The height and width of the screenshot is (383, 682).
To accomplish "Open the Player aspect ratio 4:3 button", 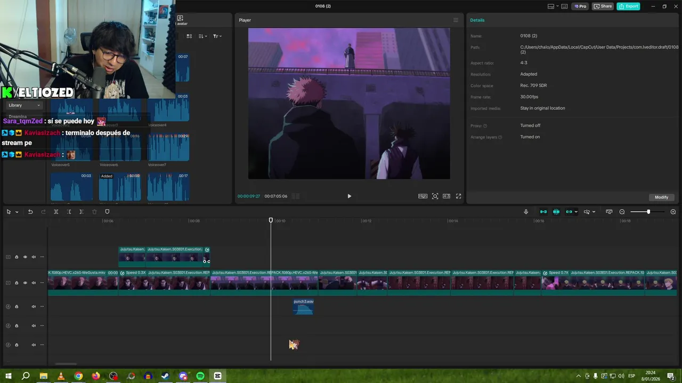I will tap(446, 196).
